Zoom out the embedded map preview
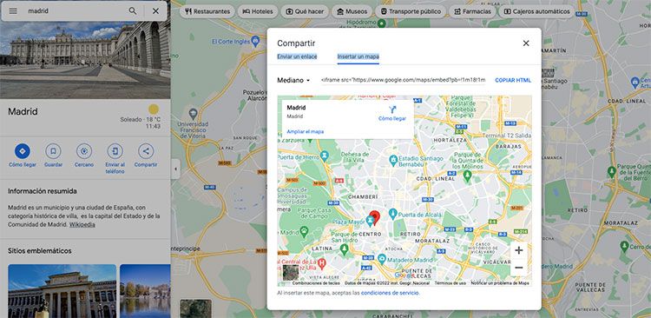 (x=518, y=268)
